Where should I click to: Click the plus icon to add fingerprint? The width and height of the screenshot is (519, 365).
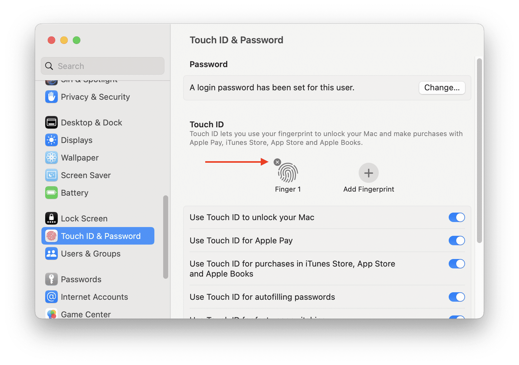369,173
